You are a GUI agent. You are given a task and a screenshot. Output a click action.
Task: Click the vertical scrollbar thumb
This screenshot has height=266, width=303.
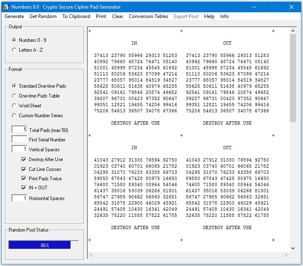click(293, 78)
